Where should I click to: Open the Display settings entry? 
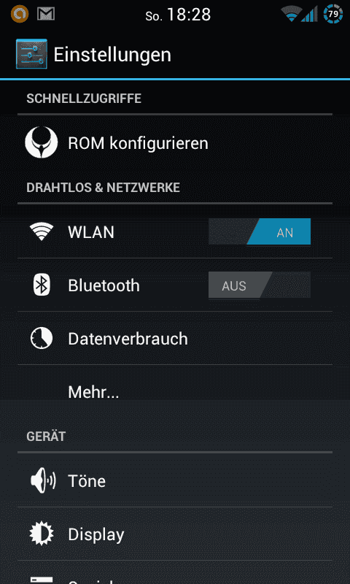175,534
